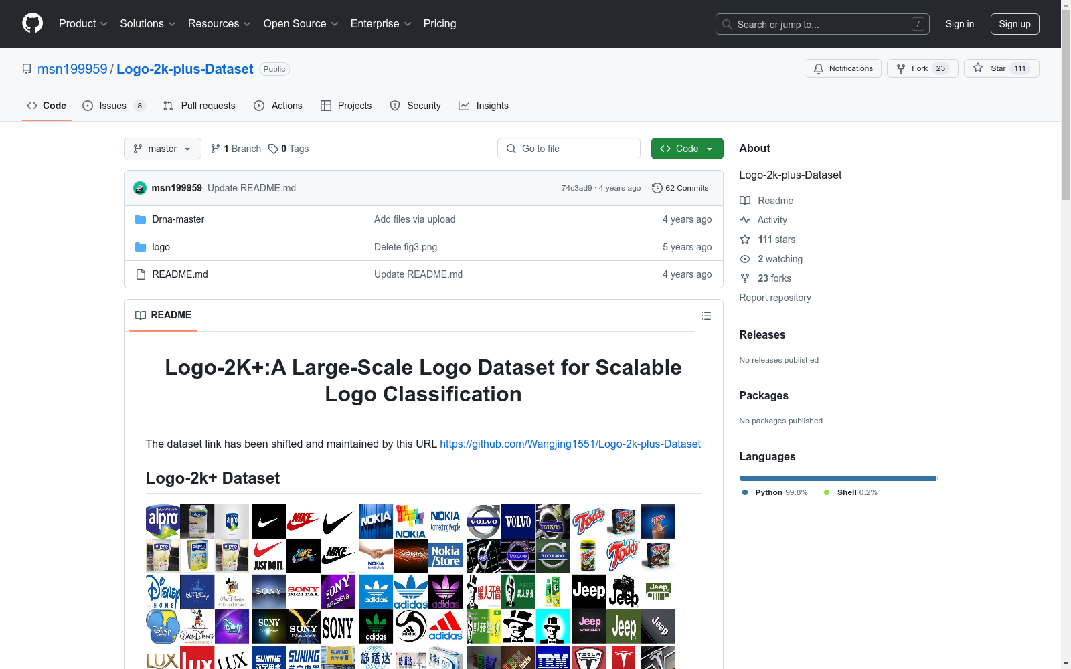Click the Security shield icon
Screen dimensions: 1071x669
point(395,106)
